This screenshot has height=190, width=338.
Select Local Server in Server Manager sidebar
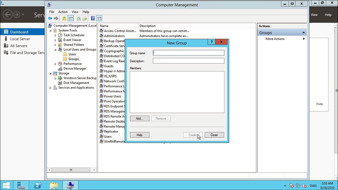click(x=20, y=39)
